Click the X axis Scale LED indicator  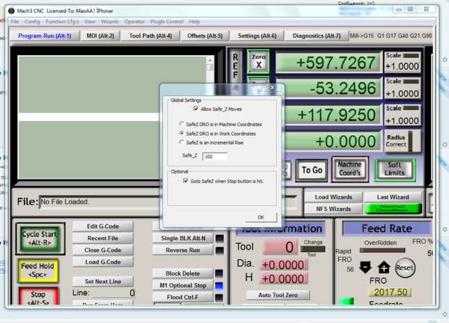(x=411, y=56)
